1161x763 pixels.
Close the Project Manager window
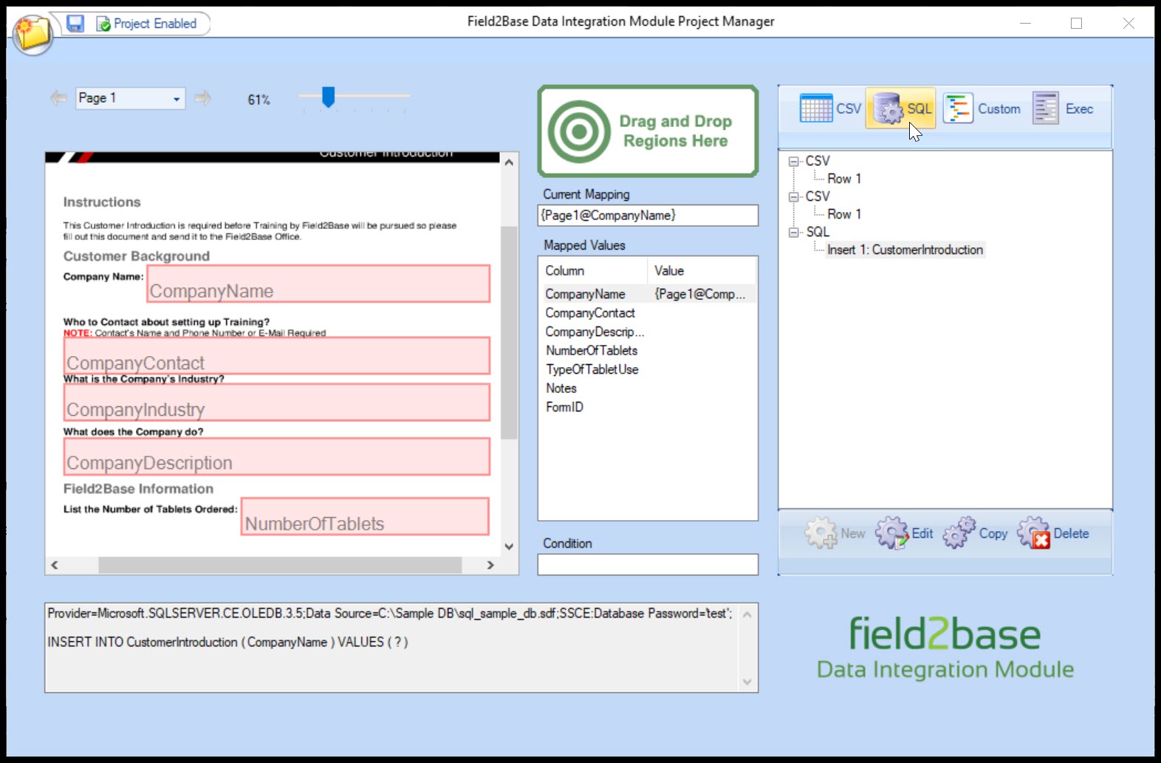[1129, 23]
